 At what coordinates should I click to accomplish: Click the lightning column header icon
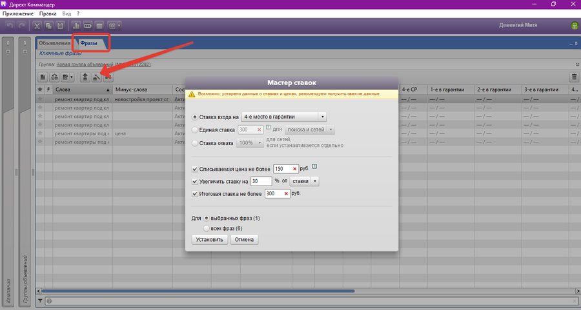[x=48, y=90]
